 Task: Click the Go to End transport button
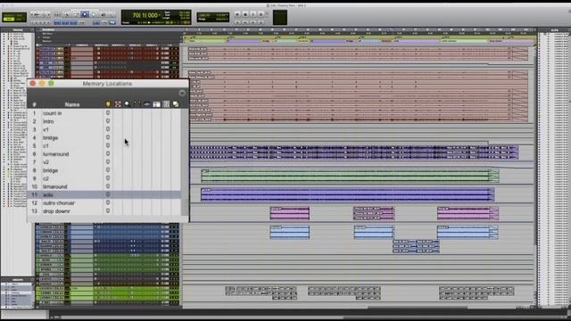pyautogui.click(x=261, y=22)
